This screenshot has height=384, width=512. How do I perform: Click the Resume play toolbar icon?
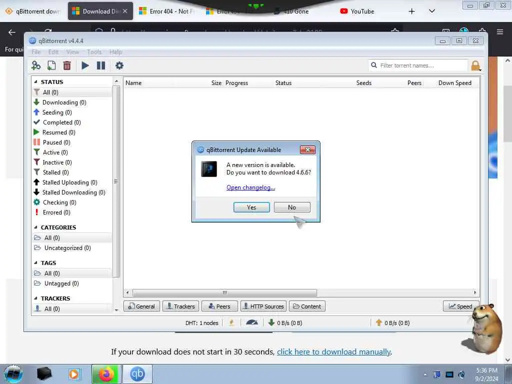pos(85,65)
